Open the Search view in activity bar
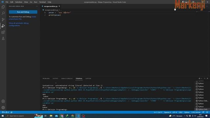 (x=3, y=13)
